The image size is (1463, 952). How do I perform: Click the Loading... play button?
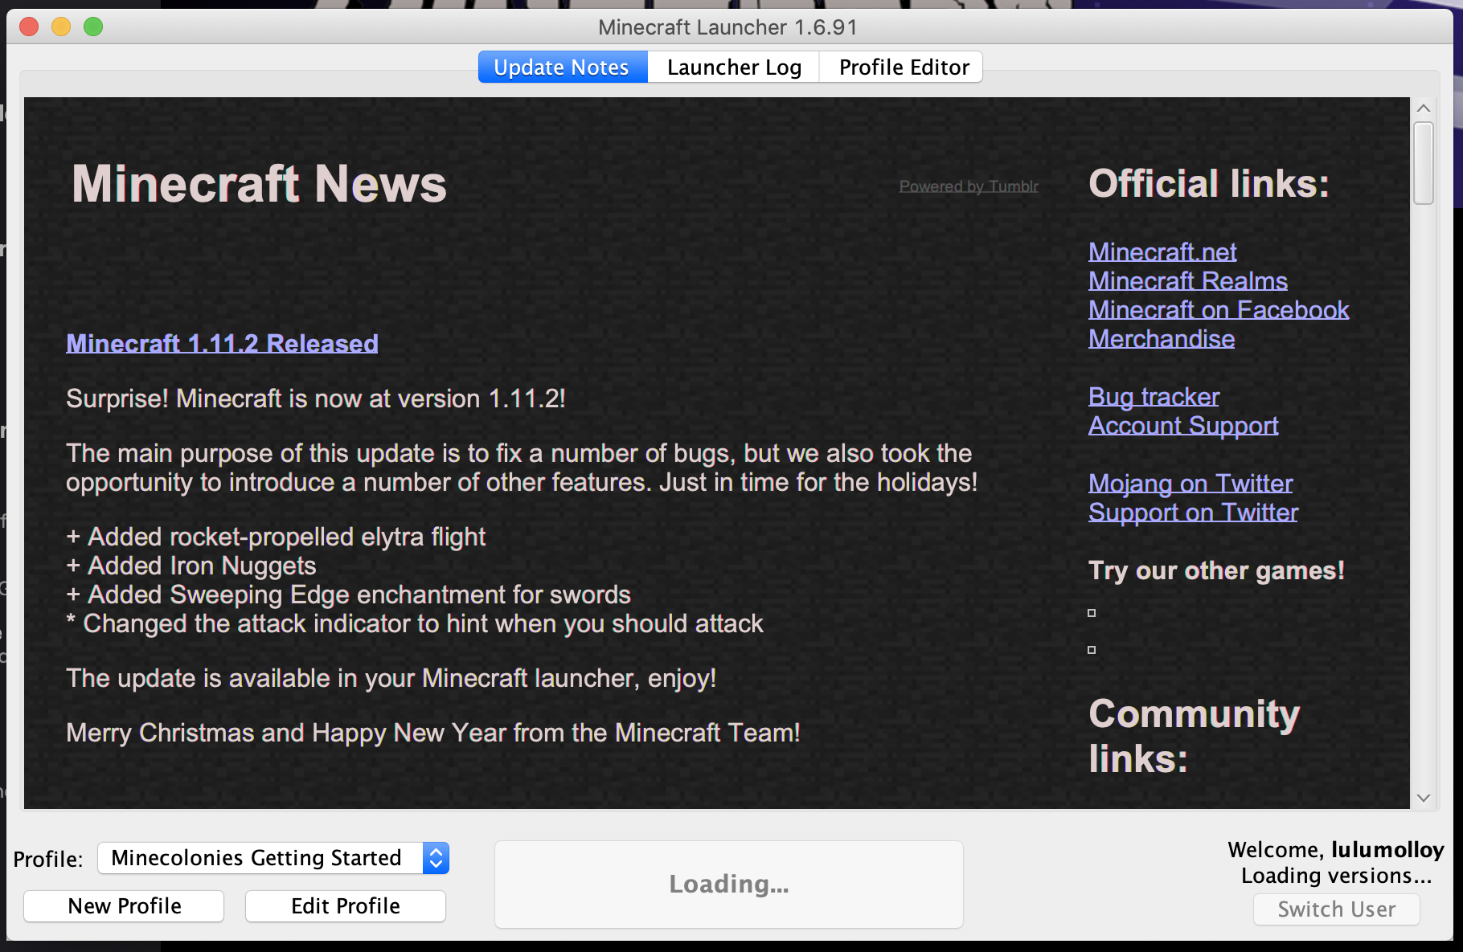[729, 885]
